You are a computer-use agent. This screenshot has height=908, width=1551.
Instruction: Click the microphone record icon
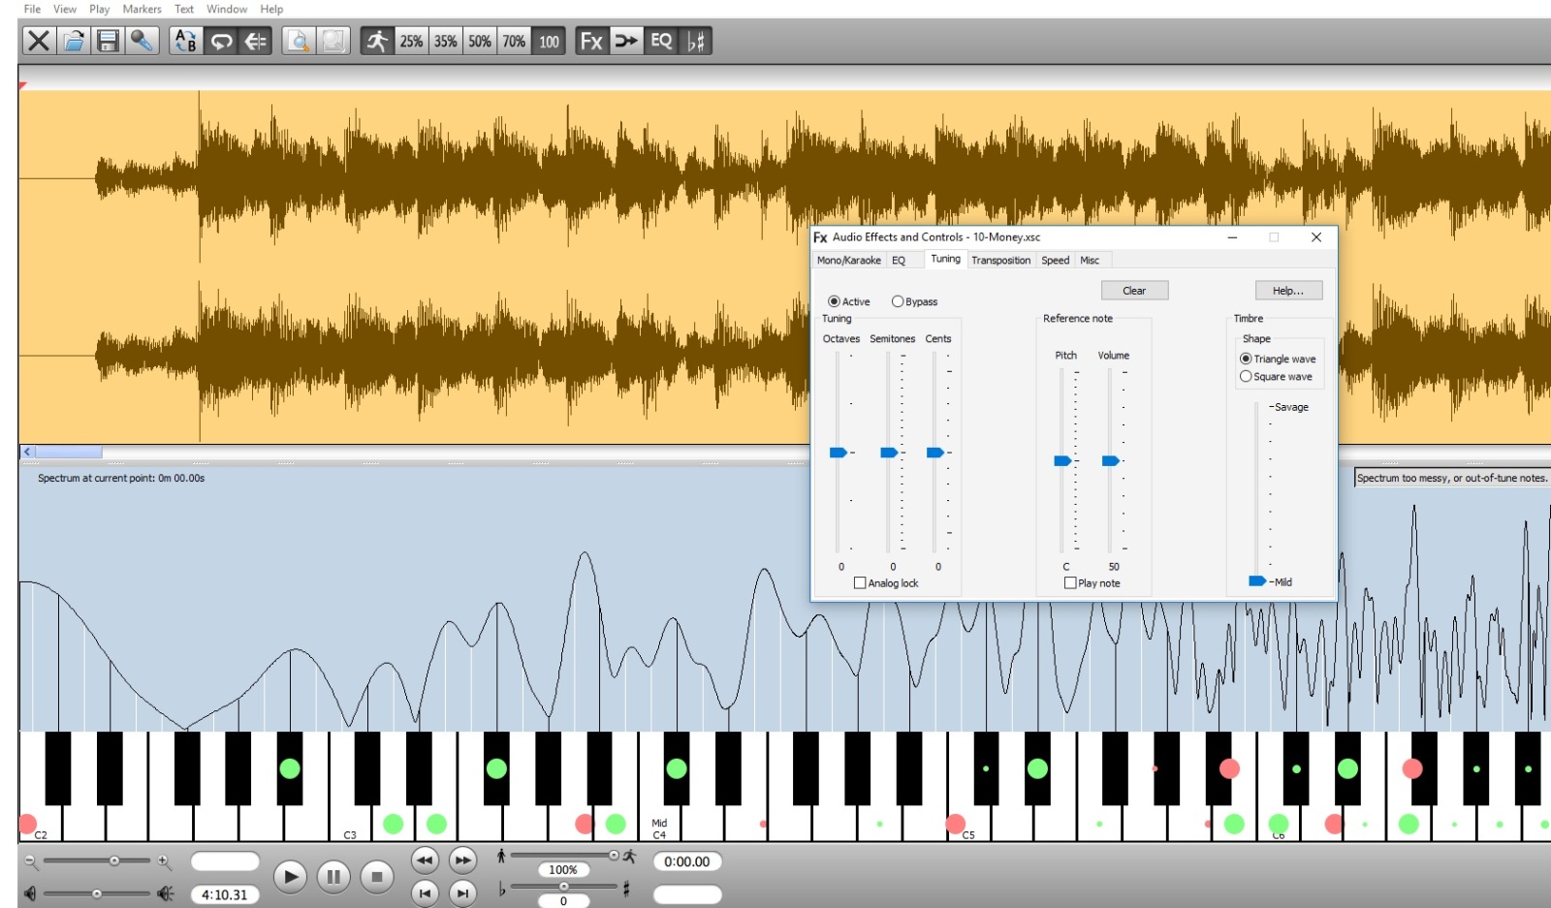click(142, 41)
